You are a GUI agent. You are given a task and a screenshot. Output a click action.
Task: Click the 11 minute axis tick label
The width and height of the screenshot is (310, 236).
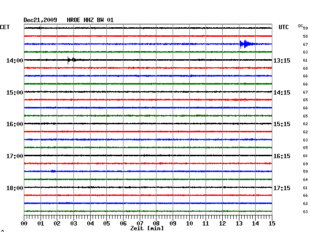(206, 223)
